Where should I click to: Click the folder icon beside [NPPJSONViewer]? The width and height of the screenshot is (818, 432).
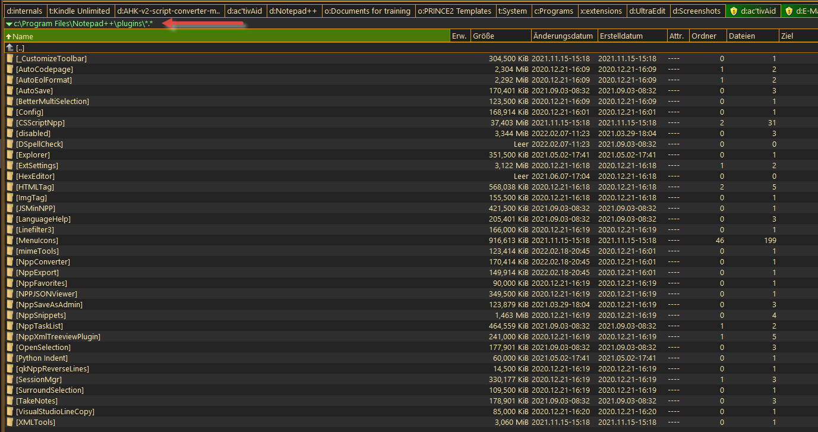[x=10, y=294]
